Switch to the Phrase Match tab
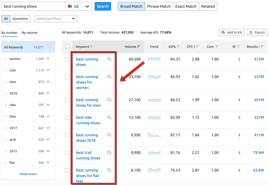The image size is (269, 185). coord(159,6)
